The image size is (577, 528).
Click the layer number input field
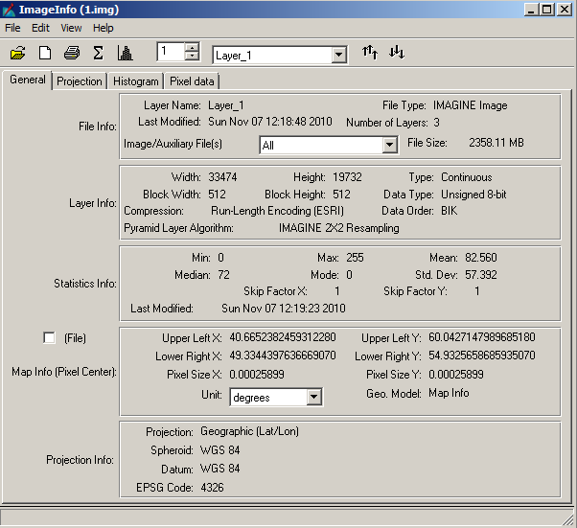[170, 52]
